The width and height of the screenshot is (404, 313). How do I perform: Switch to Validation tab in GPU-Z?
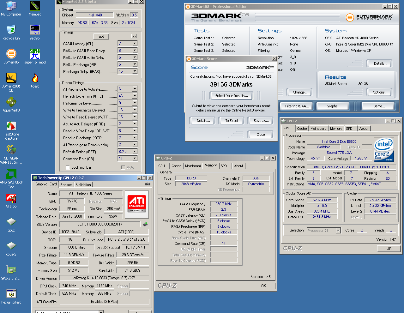click(x=83, y=185)
